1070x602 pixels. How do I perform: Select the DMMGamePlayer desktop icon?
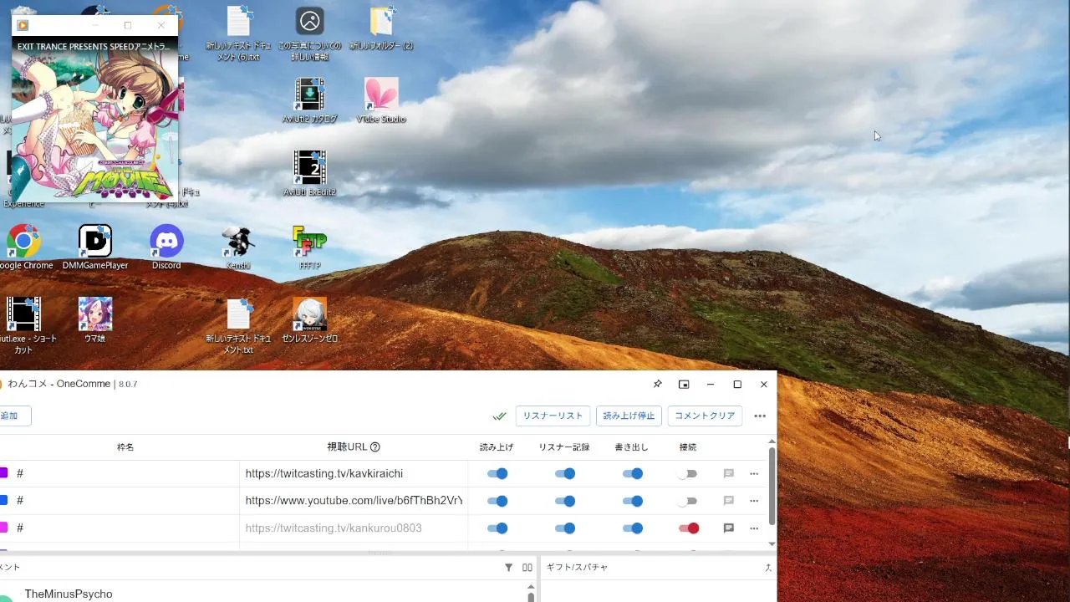pyautogui.click(x=95, y=247)
